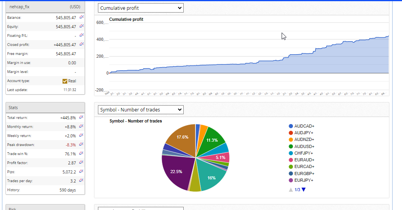Click the chart icon next to Balance

(81, 17)
